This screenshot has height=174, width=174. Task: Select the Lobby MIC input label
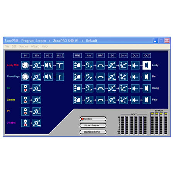tap(13, 65)
